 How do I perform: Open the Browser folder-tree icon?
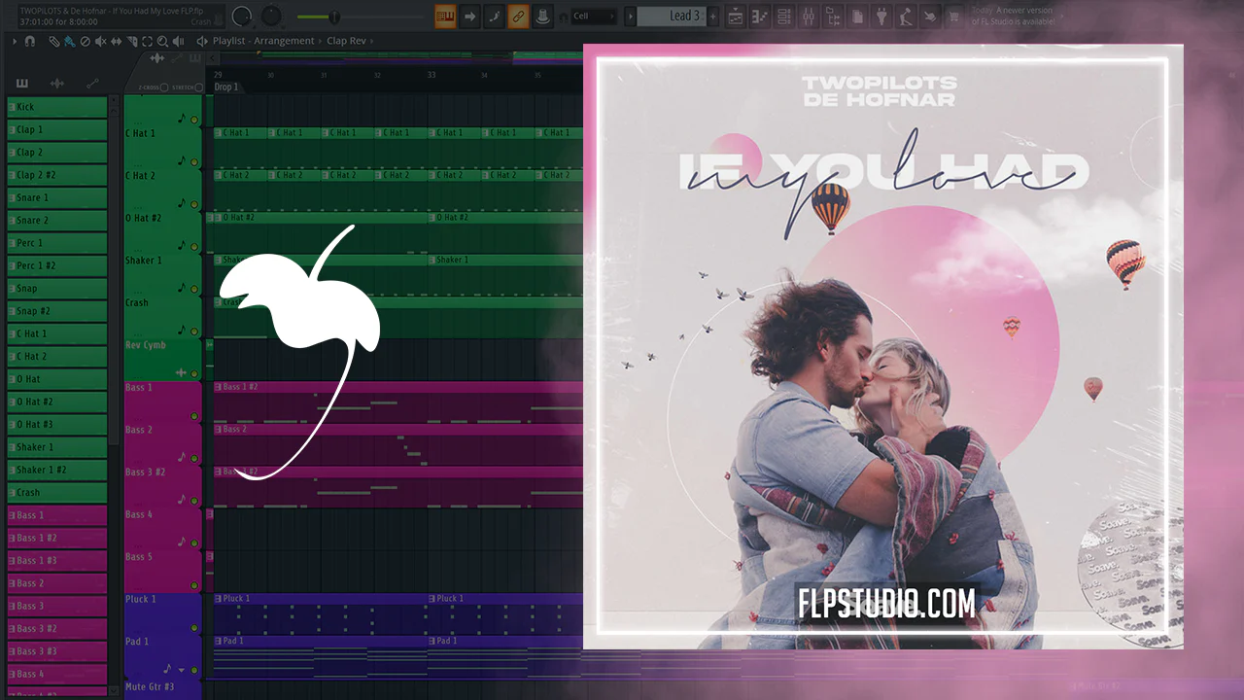[x=833, y=17]
